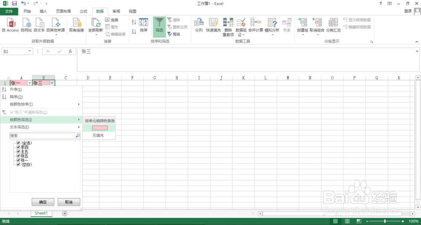Viewport: 421px width, 225px height.
Task: Open filter dropdown arrow in cell A1
Action: click(x=29, y=83)
